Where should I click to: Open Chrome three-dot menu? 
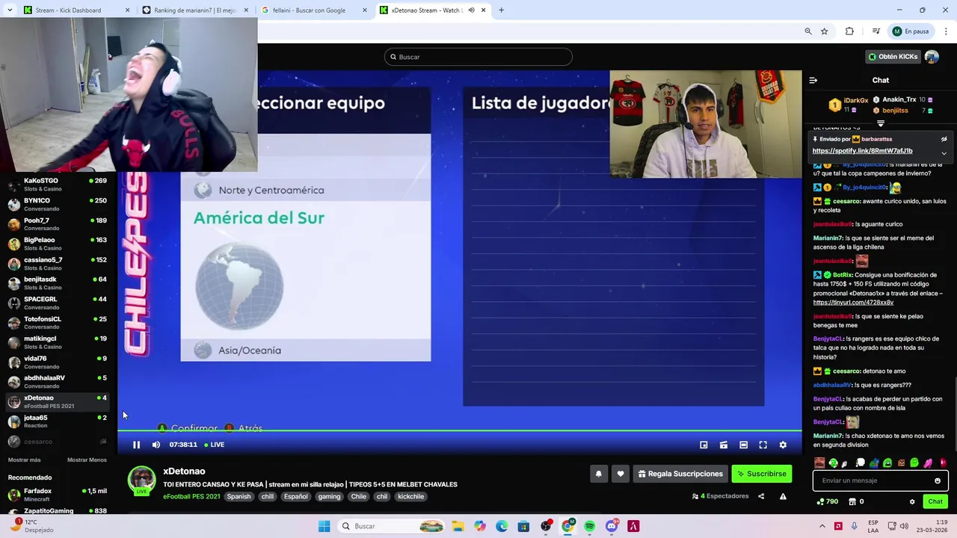946,31
